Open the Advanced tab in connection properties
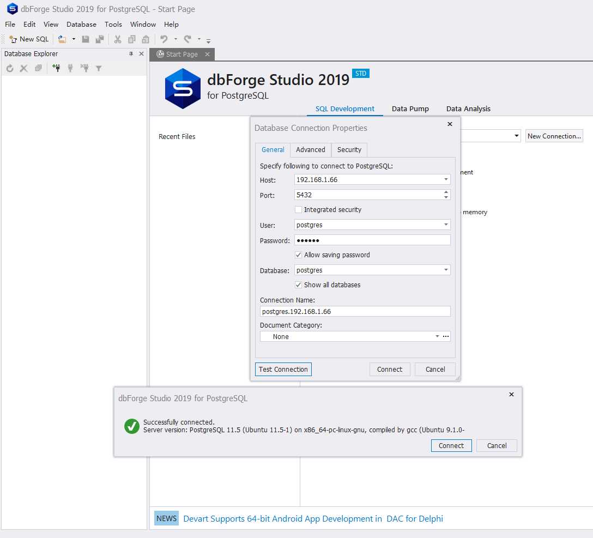The width and height of the screenshot is (593, 538). [x=311, y=150]
